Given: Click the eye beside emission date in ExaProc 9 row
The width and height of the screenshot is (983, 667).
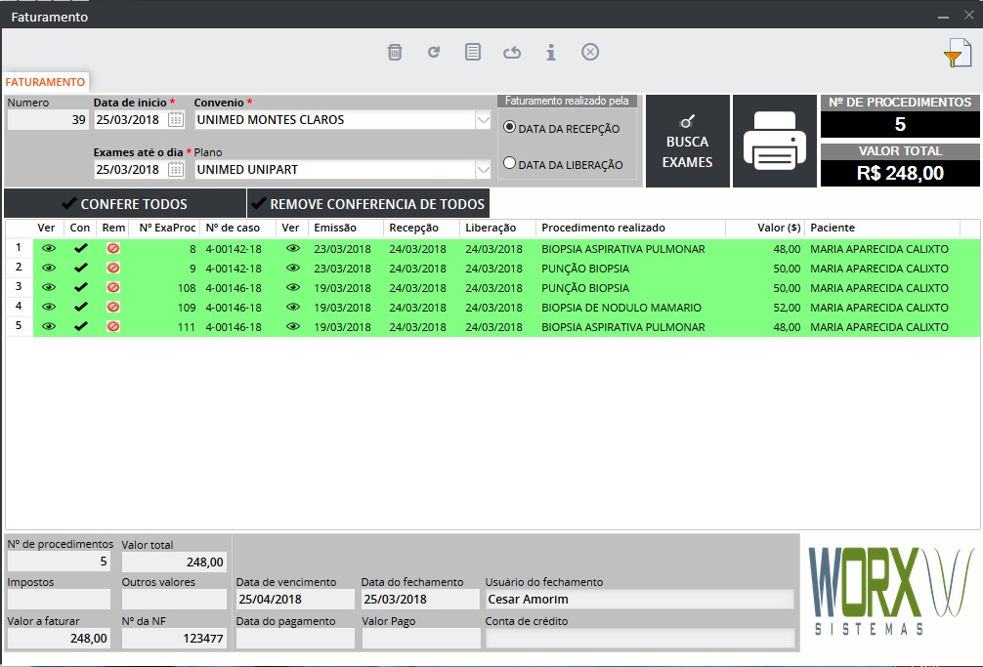Looking at the screenshot, I should (293, 268).
